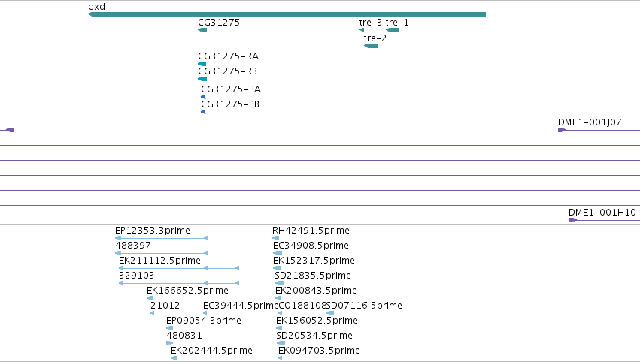Click the EK211112.5prime feature label
The image size is (640, 362).
point(159,261)
